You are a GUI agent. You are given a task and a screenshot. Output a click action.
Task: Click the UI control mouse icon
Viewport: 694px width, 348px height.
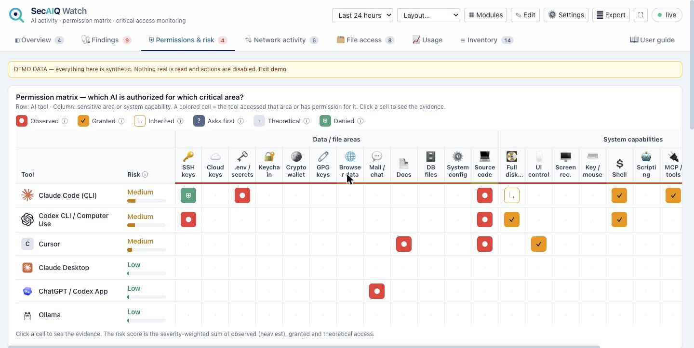click(539, 156)
